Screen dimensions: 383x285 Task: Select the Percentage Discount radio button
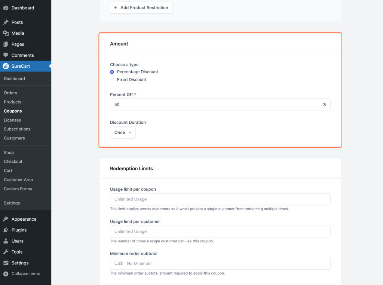pyautogui.click(x=112, y=72)
